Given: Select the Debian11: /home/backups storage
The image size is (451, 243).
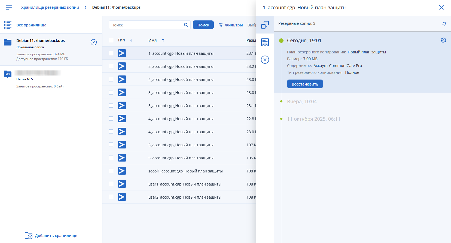Looking at the screenshot, I should [x=51, y=49].
